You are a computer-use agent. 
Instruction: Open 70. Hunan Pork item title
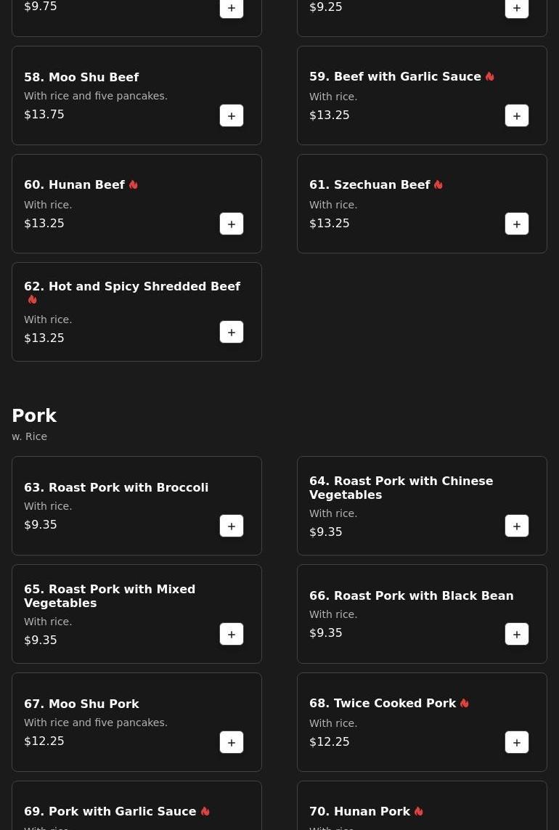coord(359,811)
